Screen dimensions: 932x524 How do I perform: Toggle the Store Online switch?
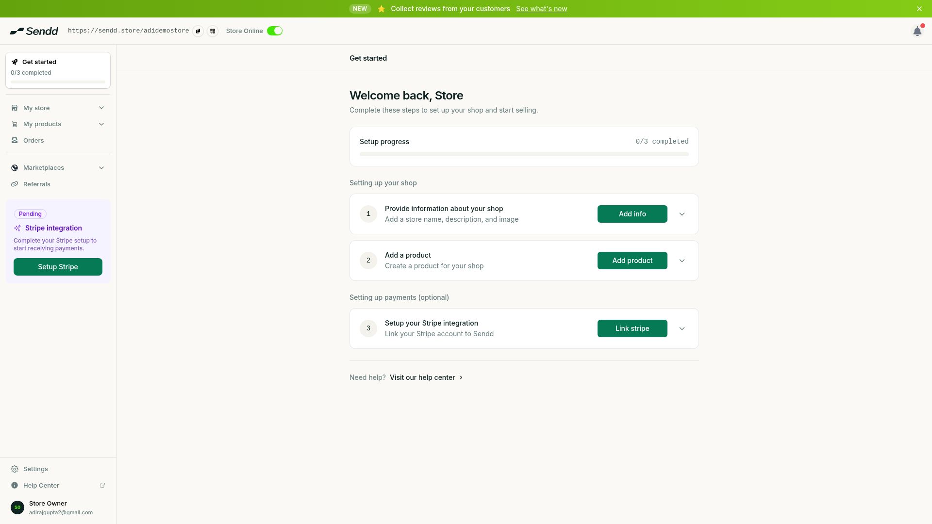point(275,31)
